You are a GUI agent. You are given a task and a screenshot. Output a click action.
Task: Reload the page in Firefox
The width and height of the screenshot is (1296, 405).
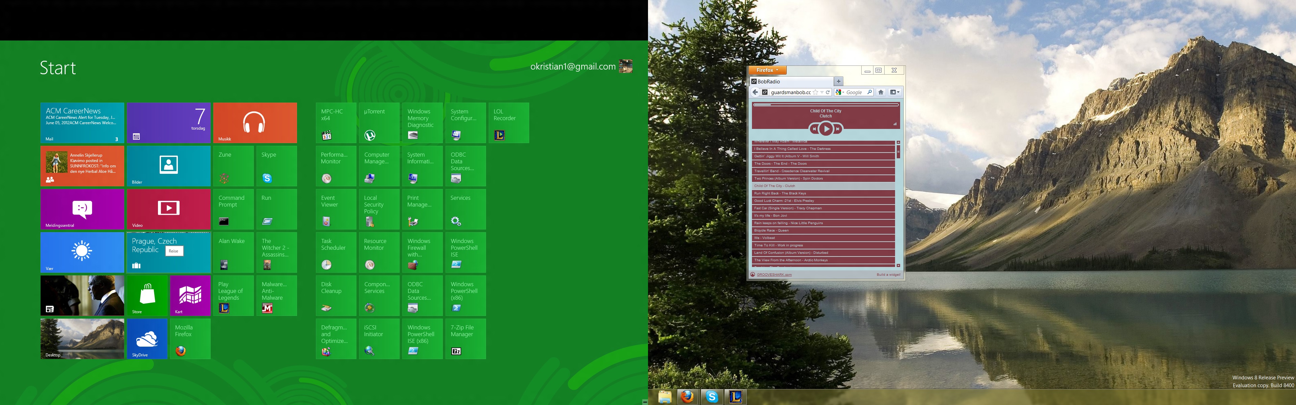click(x=828, y=92)
